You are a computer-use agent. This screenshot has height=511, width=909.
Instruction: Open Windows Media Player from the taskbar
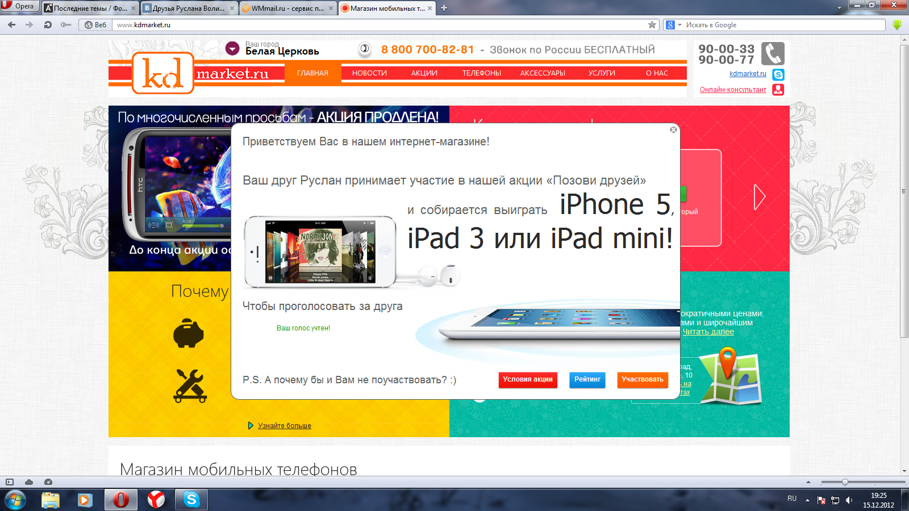tap(85, 500)
